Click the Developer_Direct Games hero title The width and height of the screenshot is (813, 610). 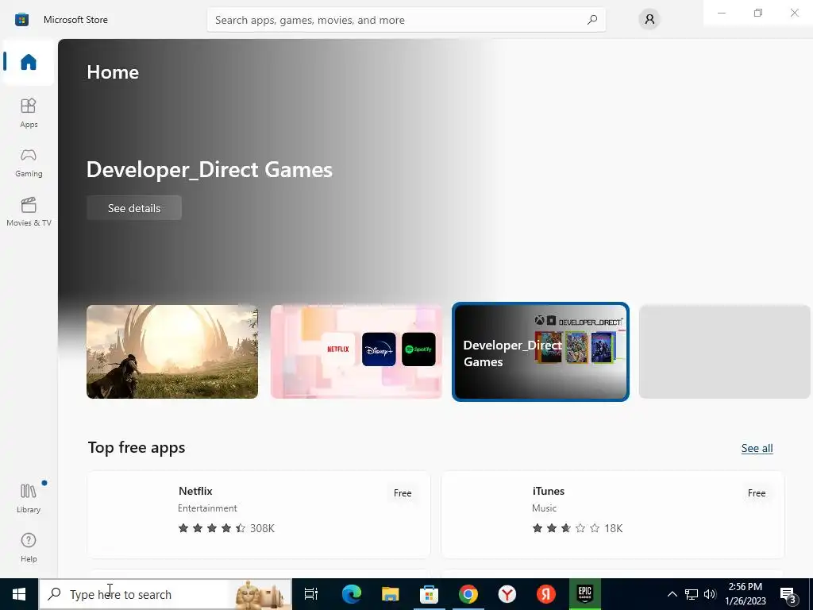click(210, 170)
